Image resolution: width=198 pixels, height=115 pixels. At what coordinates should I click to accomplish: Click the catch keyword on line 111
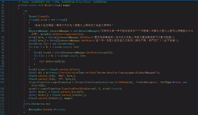tap(27, 104)
